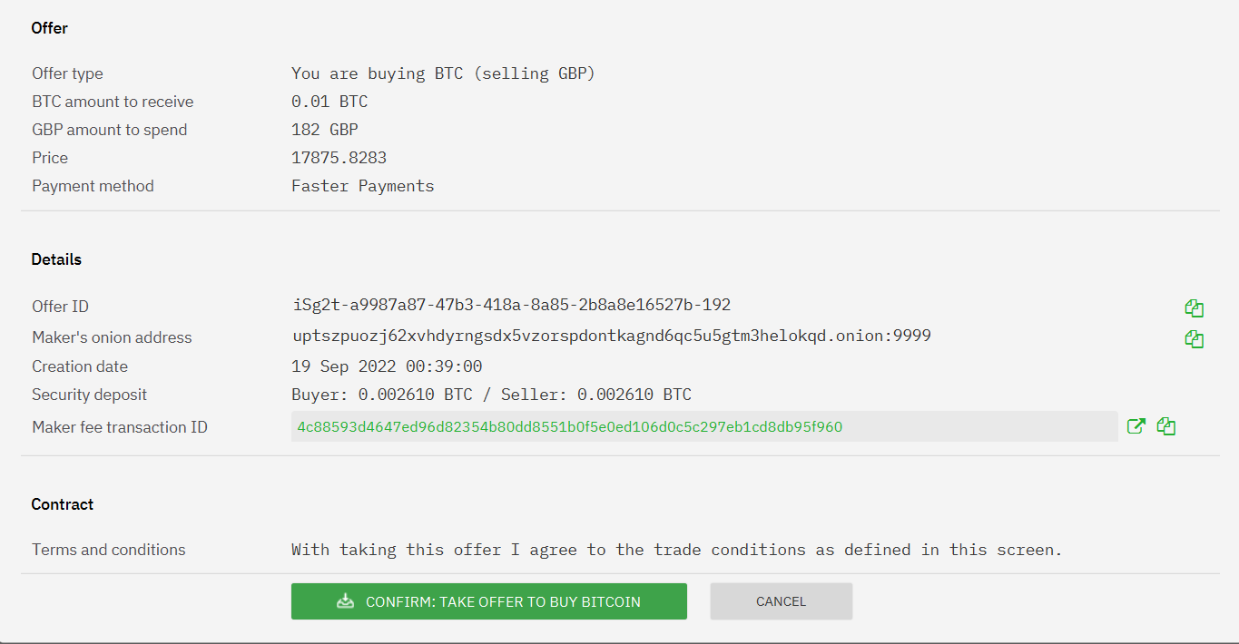Viewport: 1239px width, 644px height.
Task: Click the external-link arrow beside the transaction field
Action: click(x=1136, y=425)
